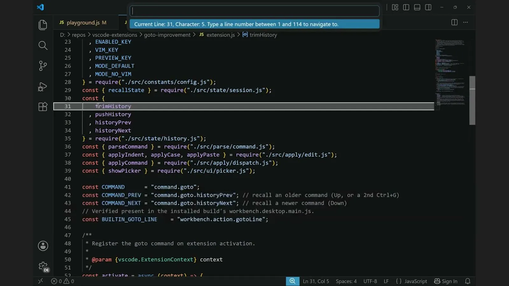Click the 'D:' breadcrumb segment
This screenshot has height=286, width=509.
(62, 35)
